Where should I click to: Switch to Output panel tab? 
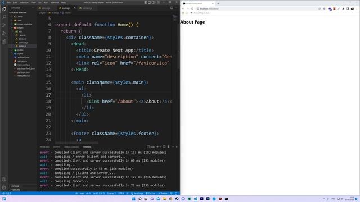tap(56, 147)
